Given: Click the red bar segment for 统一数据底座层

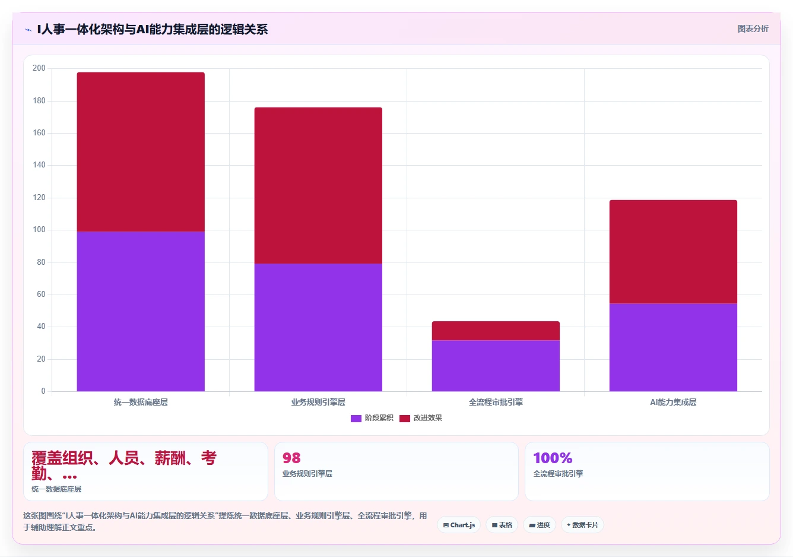Looking at the screenshot, I should click(x=141, y=152).
